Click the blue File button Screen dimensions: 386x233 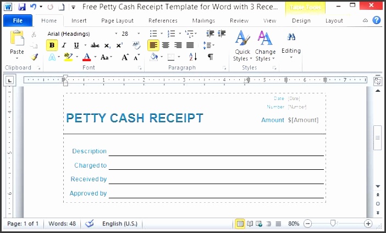point(18,21)
